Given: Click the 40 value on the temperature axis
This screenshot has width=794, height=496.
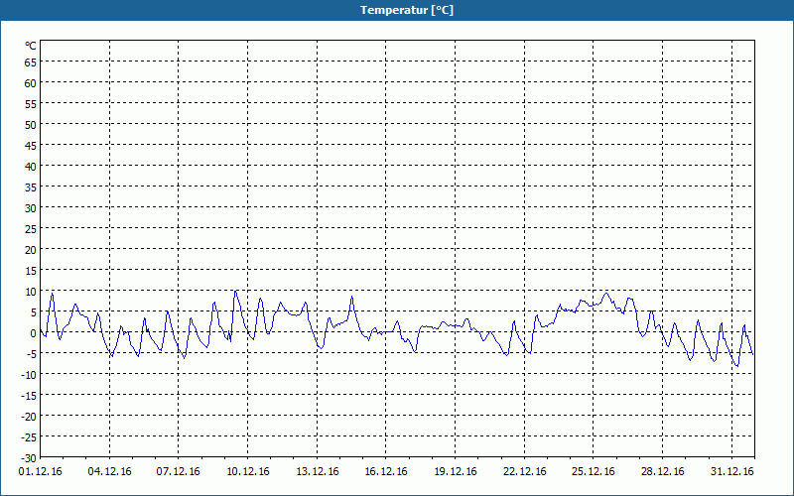Looking at the screenshot, I should coord(31,167).
